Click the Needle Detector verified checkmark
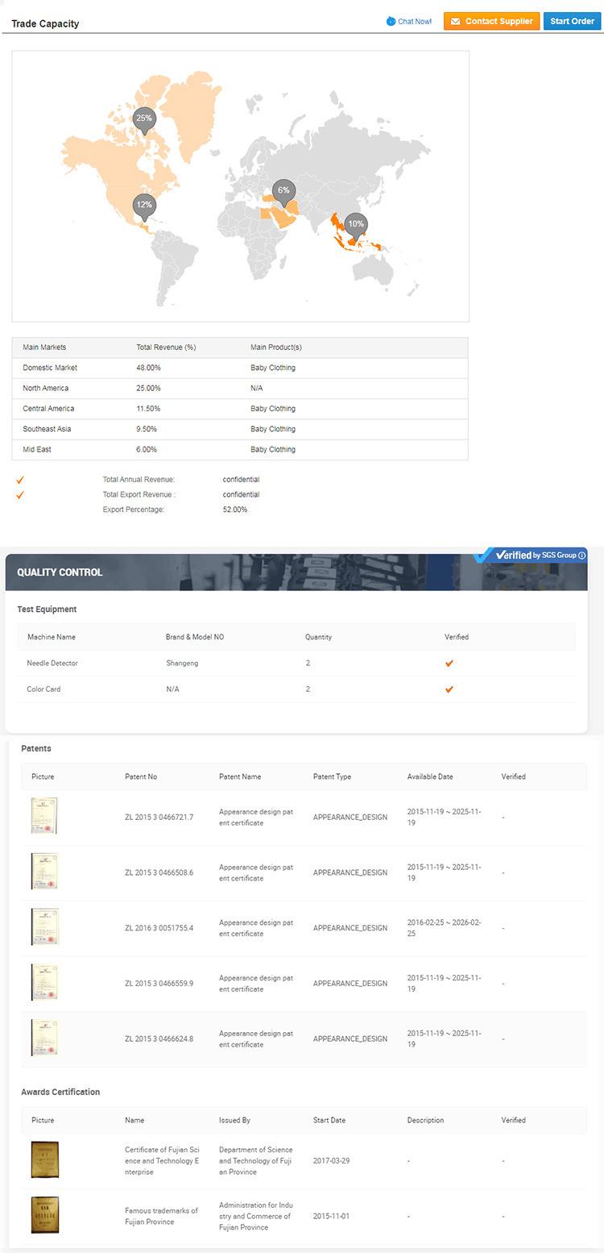Viewport: 604px width, 1253px height. click(x=449, y=664)
